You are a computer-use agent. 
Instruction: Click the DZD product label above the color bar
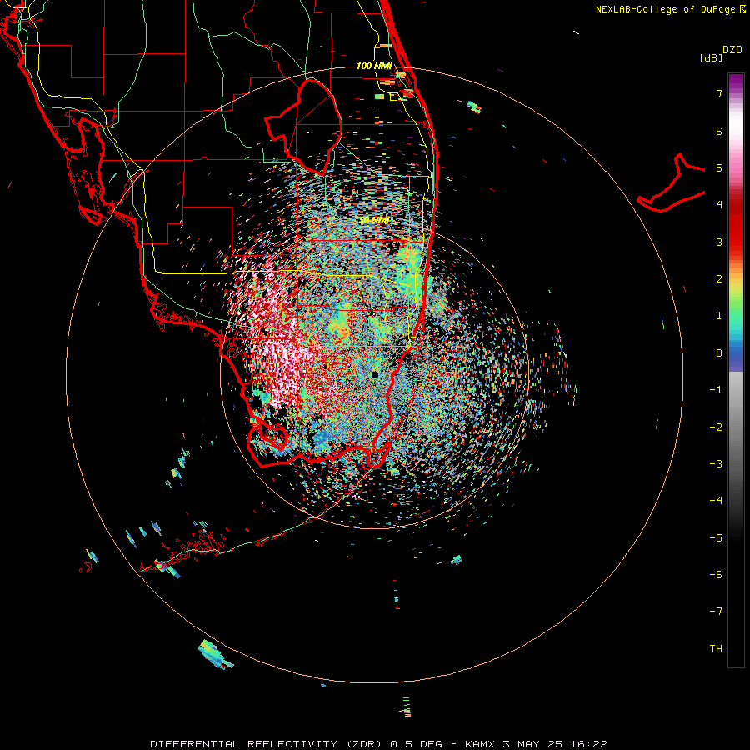[732, 50]
